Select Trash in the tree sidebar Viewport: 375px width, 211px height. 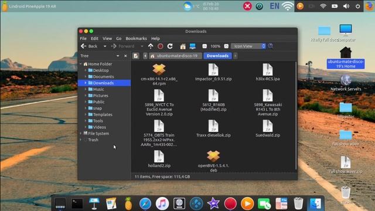point(93,139)
